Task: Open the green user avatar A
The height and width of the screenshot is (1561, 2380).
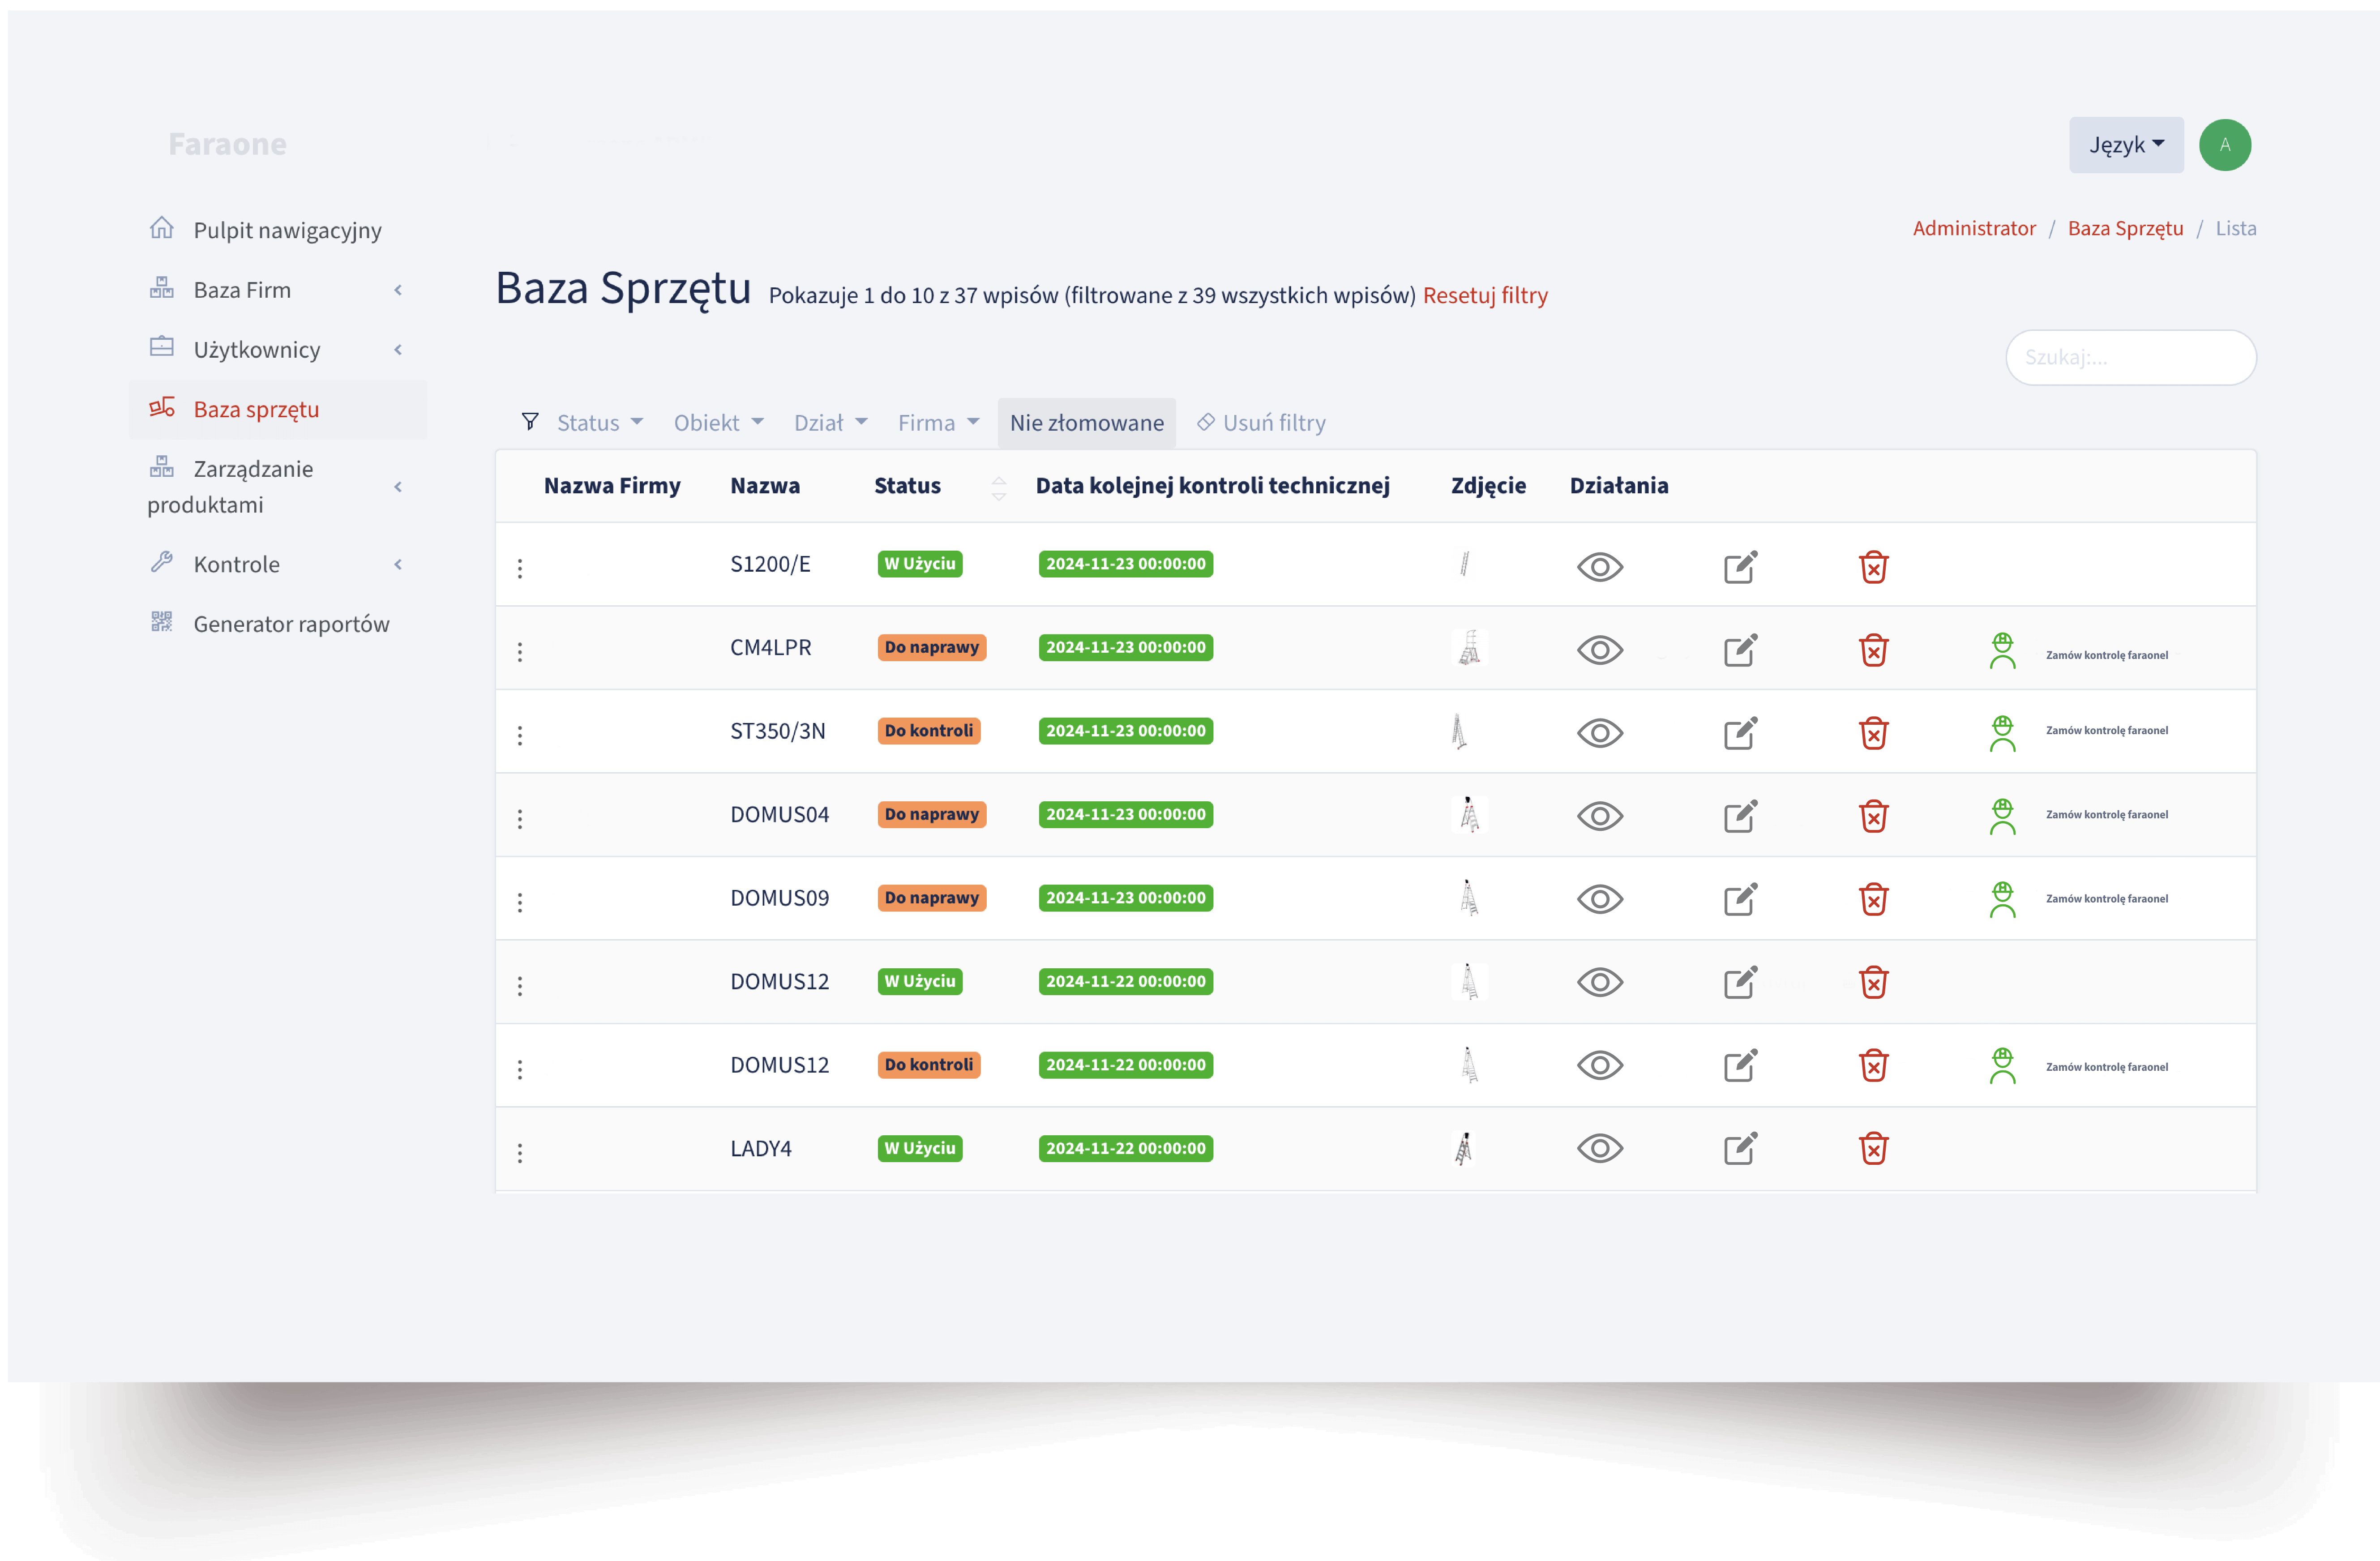Action: [x=2224, y=145]
